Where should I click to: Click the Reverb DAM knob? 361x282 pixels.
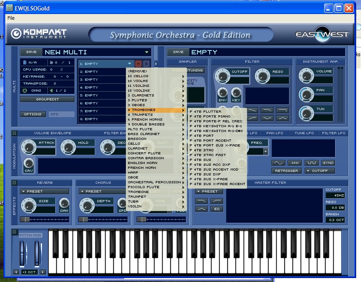pyautogui.click(x=64, y=203)
